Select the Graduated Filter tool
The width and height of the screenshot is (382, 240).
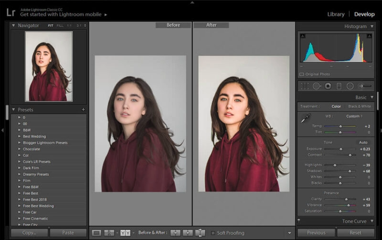[339, 86]
